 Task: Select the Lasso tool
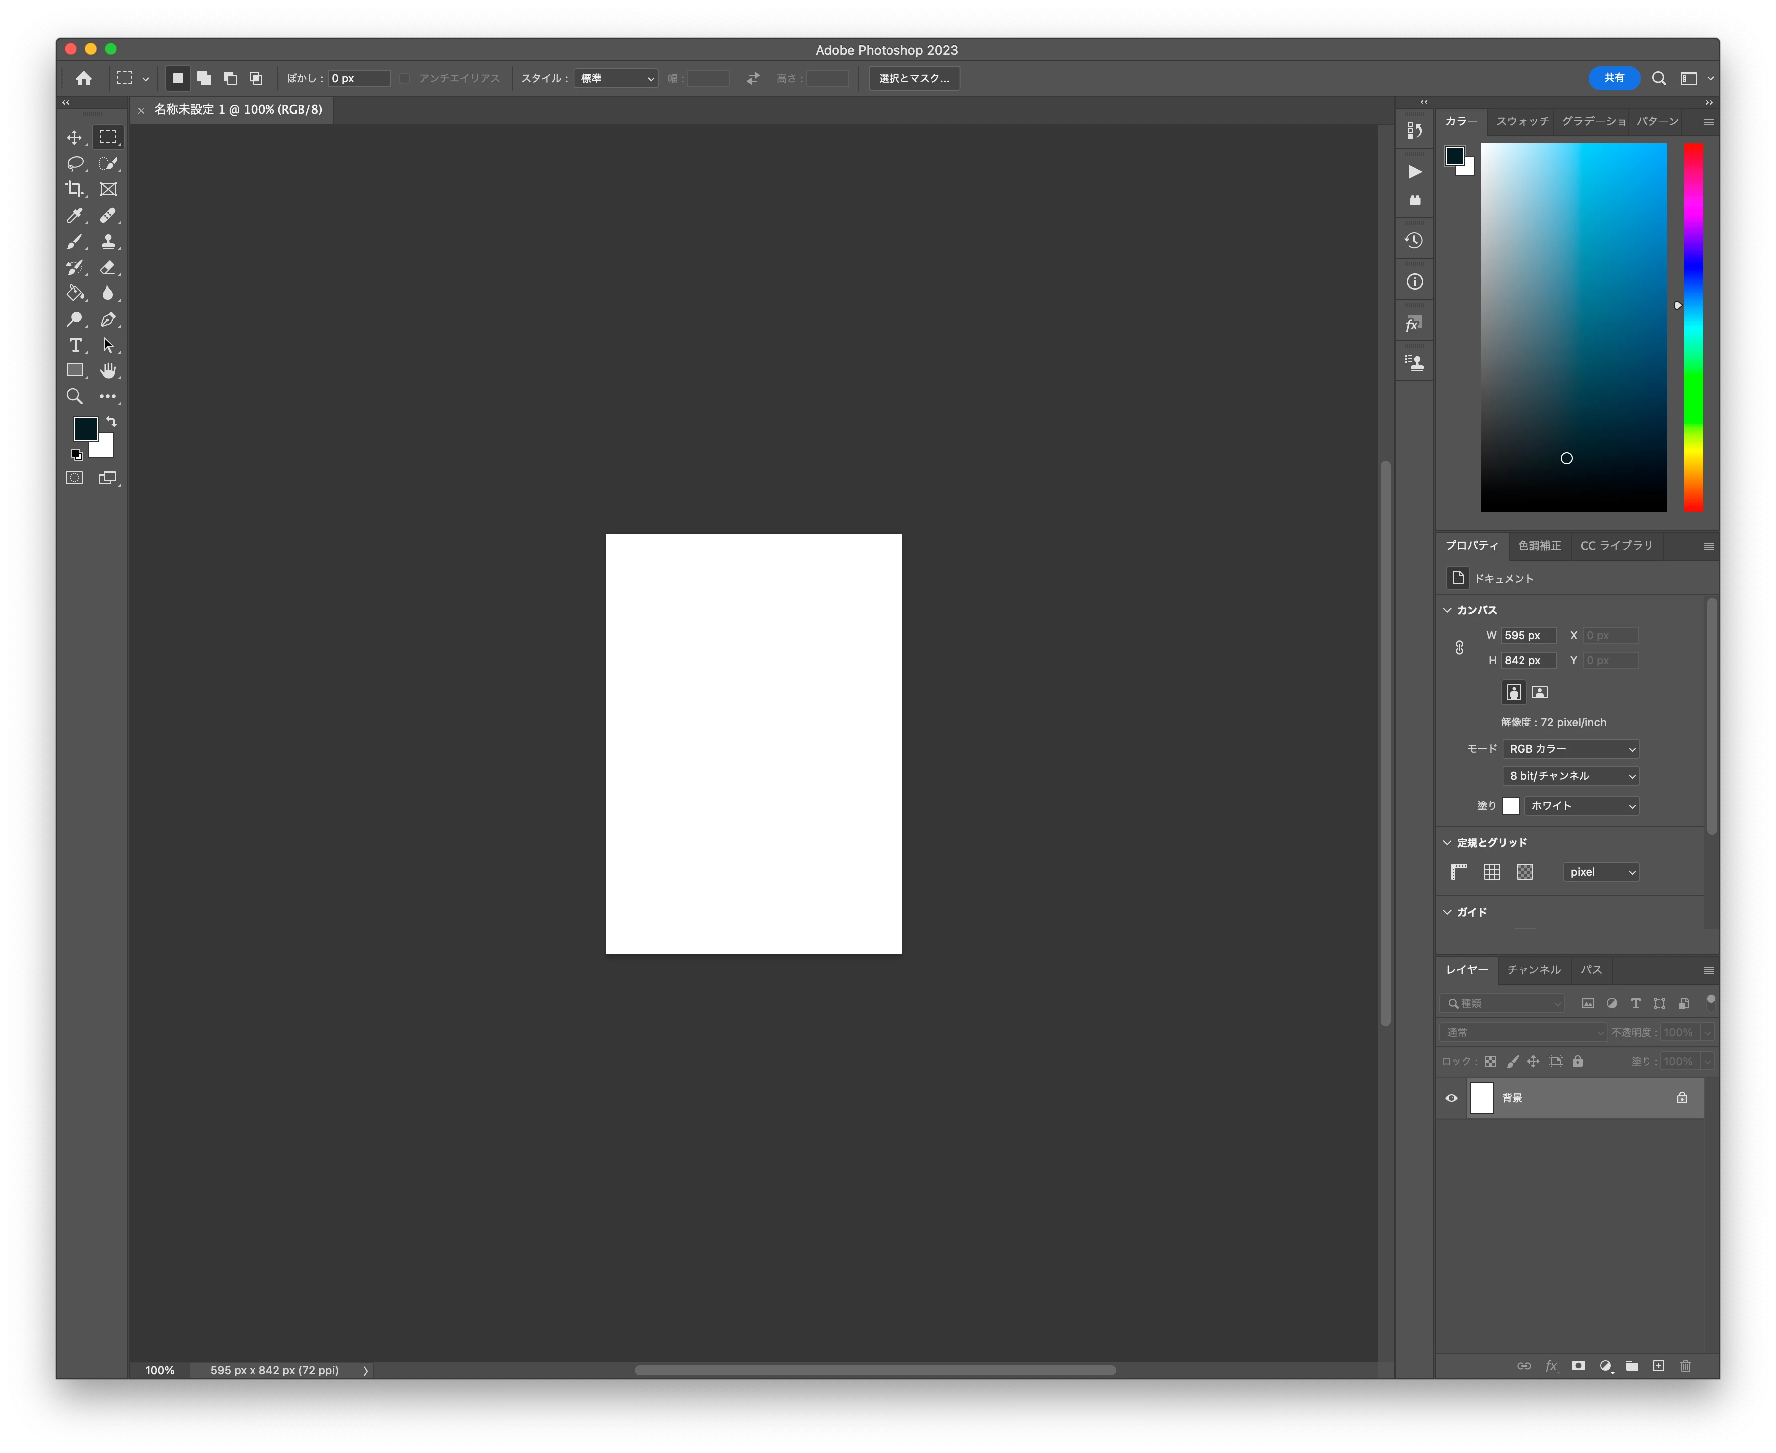click(x=75, y=164)
